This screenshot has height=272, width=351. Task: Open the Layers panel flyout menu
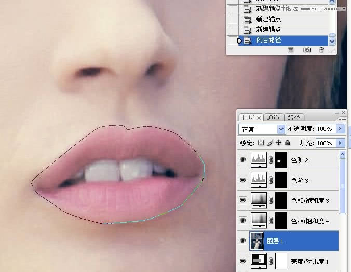[x=344, y=119]
